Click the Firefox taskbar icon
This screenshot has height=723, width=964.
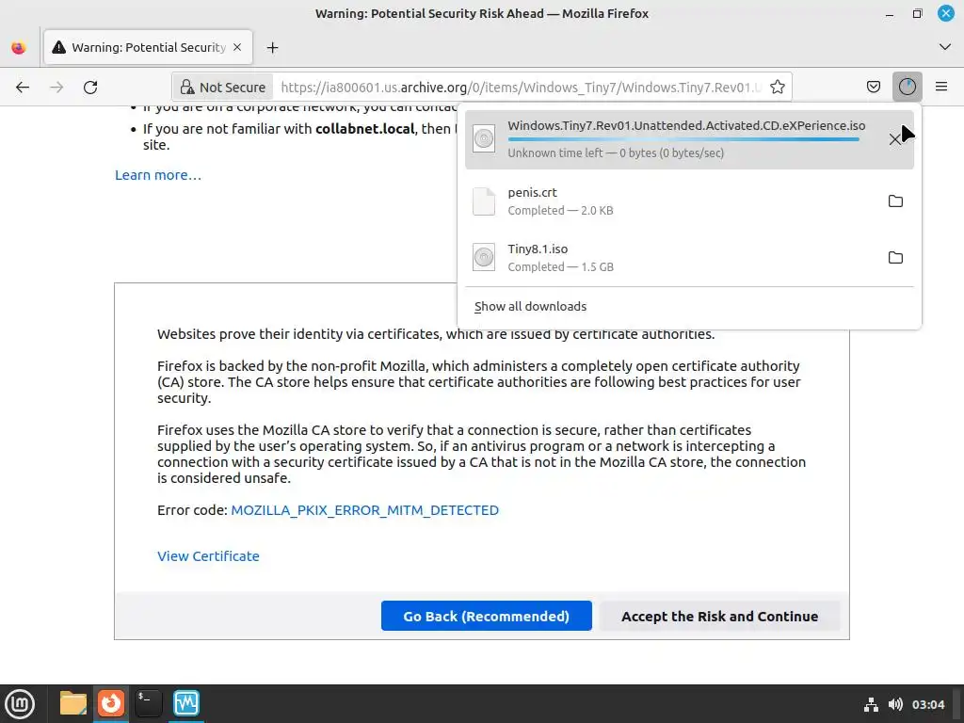(x=111, y=703)
